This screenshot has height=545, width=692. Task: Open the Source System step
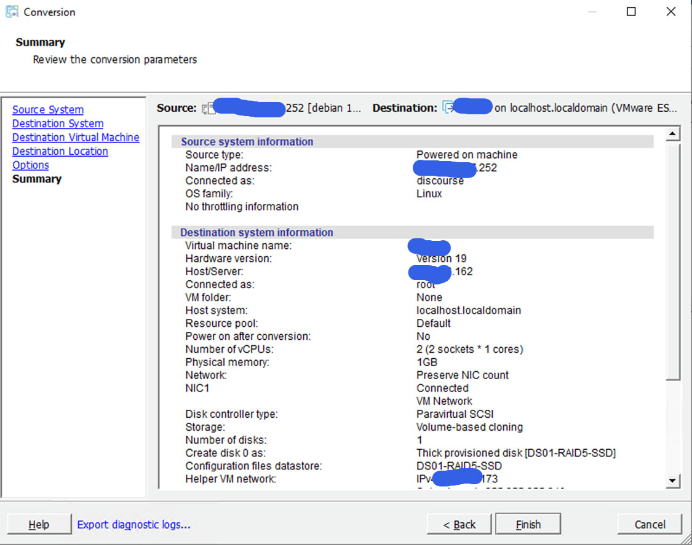coord(47,110)
